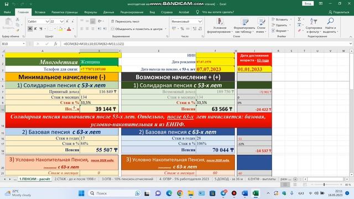Open the number format (Финансовый) dropdown
The image size is (354, 199).
click(200, 21)
